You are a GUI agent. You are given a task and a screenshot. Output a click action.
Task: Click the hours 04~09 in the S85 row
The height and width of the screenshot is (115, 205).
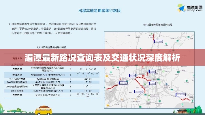point(88,79)
